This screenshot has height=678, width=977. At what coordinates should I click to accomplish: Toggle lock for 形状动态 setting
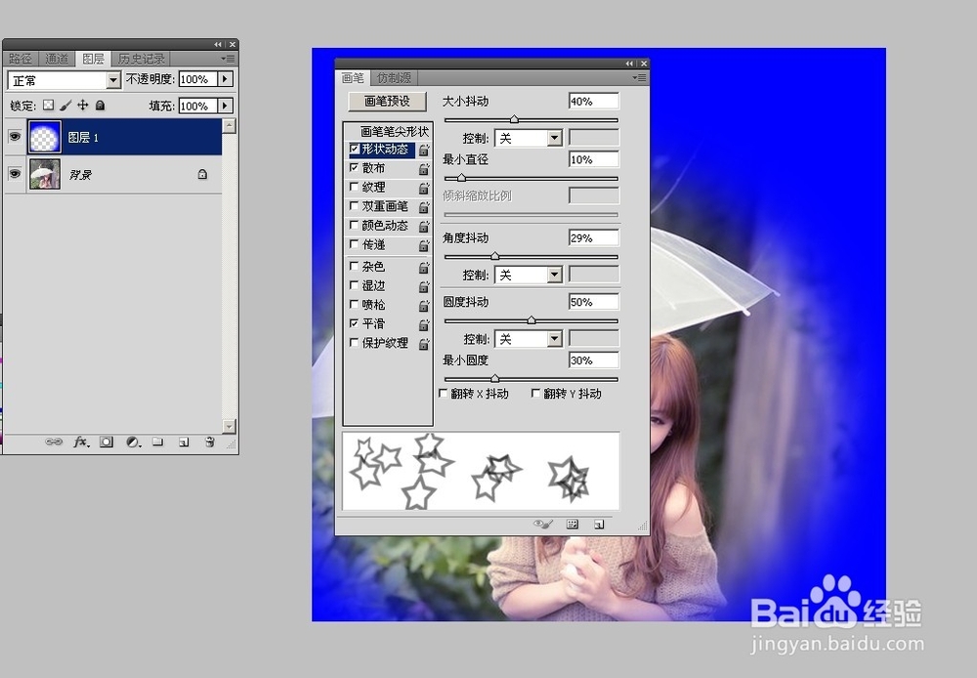click(424, 150)
